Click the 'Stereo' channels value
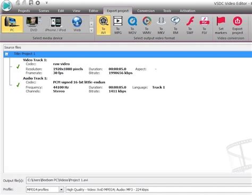This screenshot has width=252, height=195. tap(58, 91)
